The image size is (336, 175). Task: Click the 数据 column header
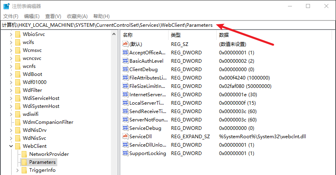point(224,35)
